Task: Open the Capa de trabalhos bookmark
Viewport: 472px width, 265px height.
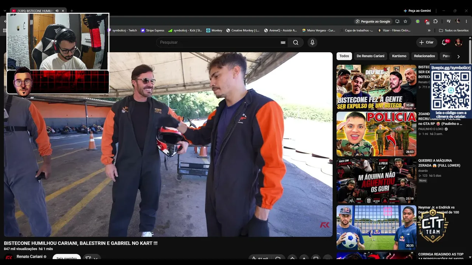Action: (356, 31)
